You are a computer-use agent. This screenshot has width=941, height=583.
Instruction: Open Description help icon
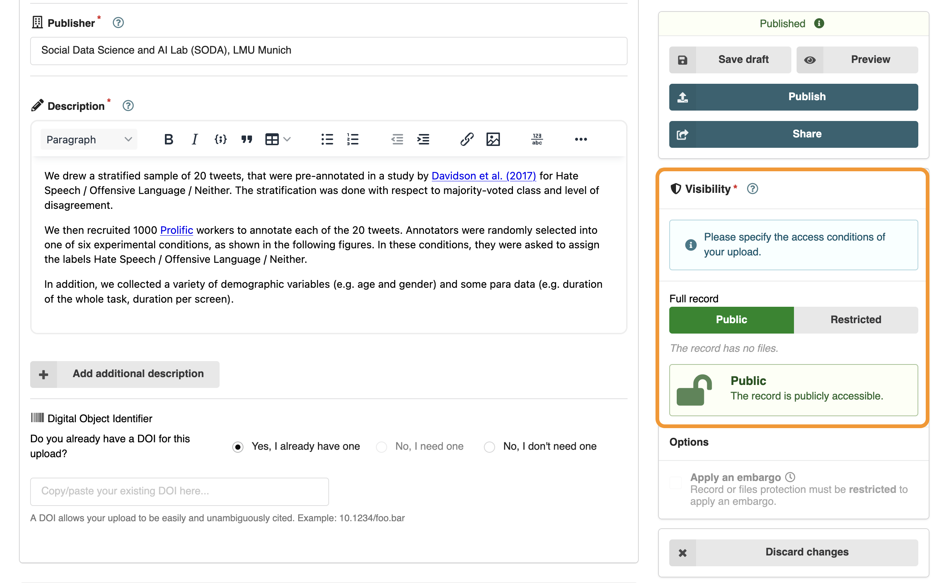(128, 106)
